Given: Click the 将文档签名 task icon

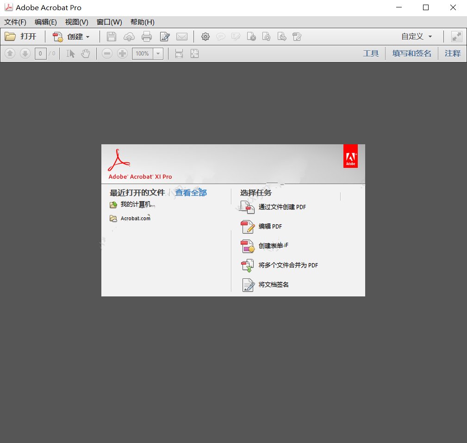Looking at the screenshot, I should pos(248,285).
